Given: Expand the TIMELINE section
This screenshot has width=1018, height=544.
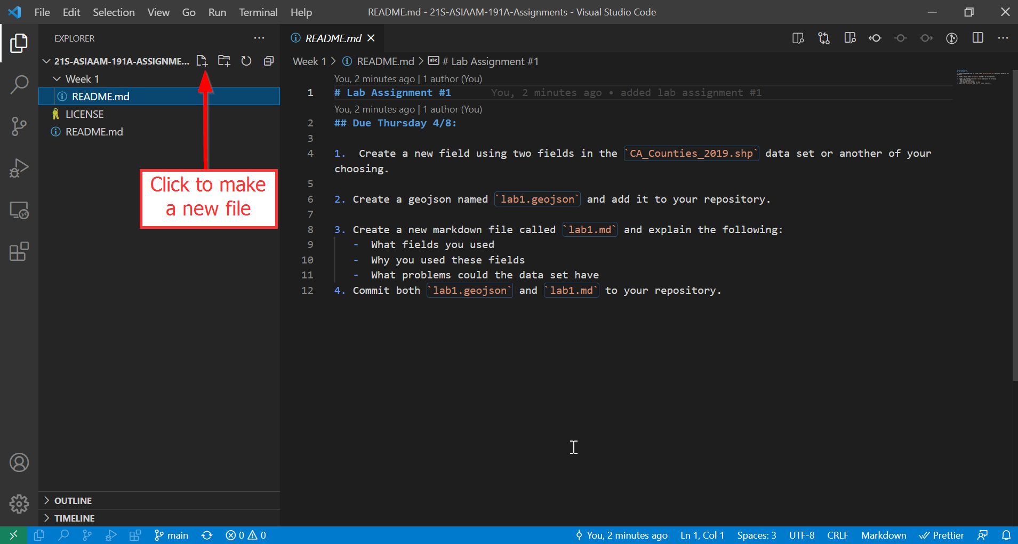Looking at the screenshot, I should coord(74,518).
